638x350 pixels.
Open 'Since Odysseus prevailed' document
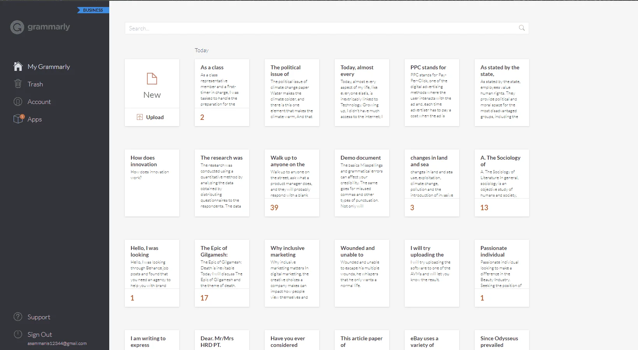click(502, 340)
